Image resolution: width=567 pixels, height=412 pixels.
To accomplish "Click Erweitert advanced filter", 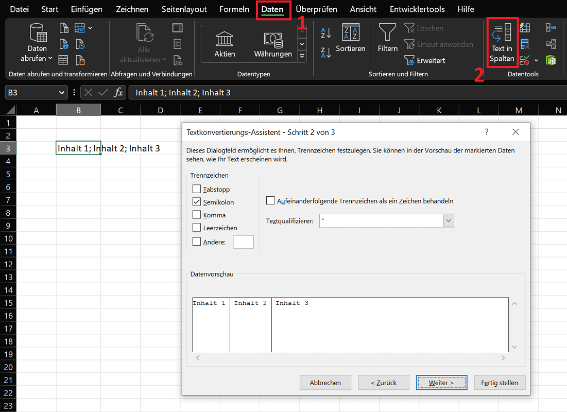I will [x=424, y=60].
